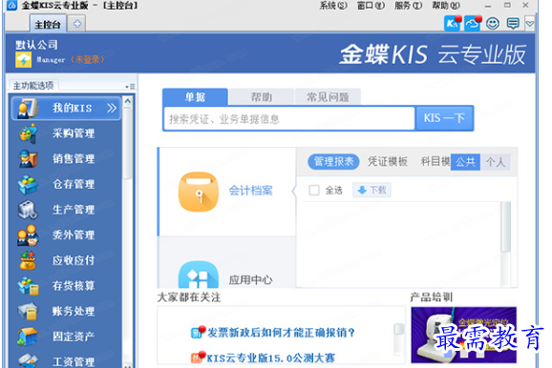The height and width of the screenshot is (368, 552).
Task: Open 发票新政后如何才能正确报销 link
Action: (x=281, y=333)
